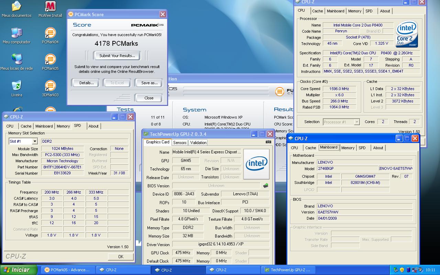Open McAfee Install desktop shortcut
The height and width of the screenshot is (275, 440).
coord(50,9)
